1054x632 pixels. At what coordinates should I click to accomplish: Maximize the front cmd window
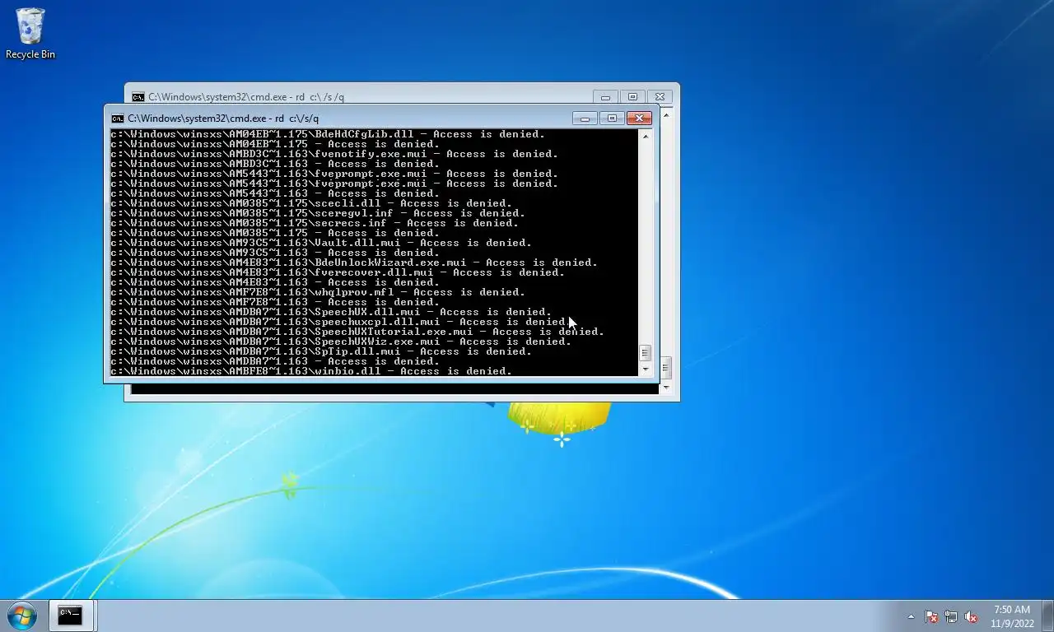point(612,118)
